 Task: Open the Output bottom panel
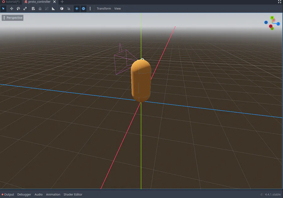pyautogui.click(x=8, y=195)
